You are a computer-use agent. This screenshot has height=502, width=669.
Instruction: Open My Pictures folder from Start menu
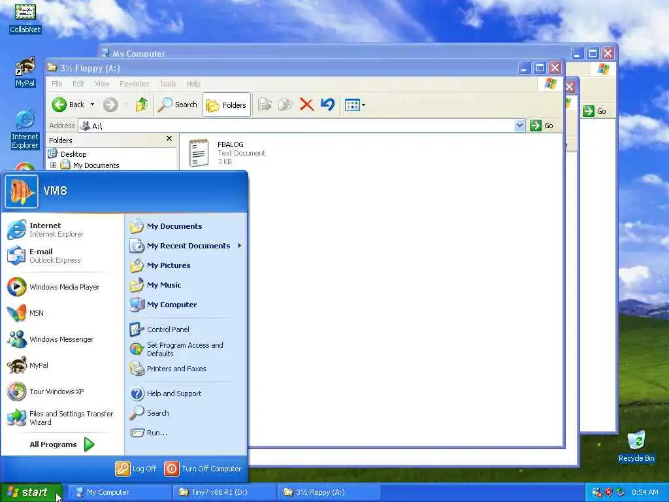coord(186,265)
